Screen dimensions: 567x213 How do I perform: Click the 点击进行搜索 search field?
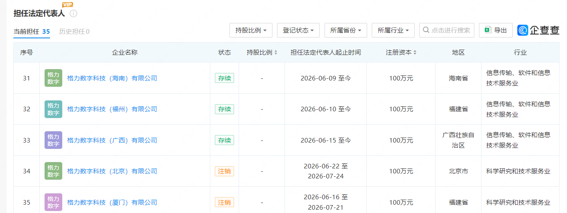(x=447, y=30)
